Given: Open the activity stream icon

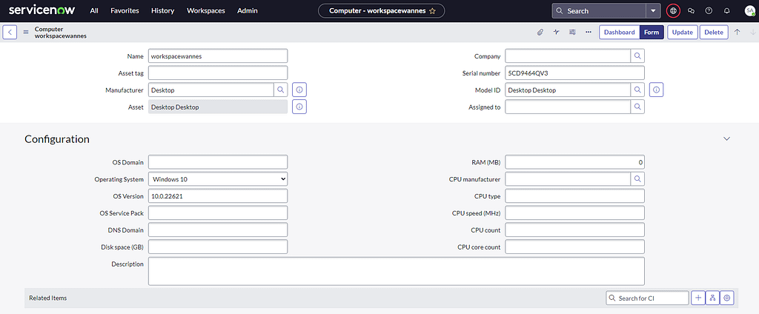Looking at the screenshot, I should (x=556, y=32).
